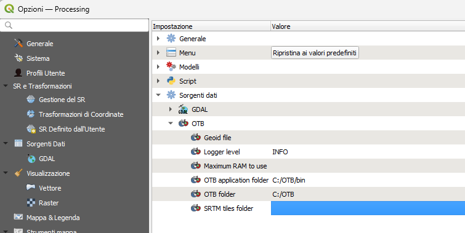Click the Raster checkerboard icon

pyautogui.click(x=31, y=202)
